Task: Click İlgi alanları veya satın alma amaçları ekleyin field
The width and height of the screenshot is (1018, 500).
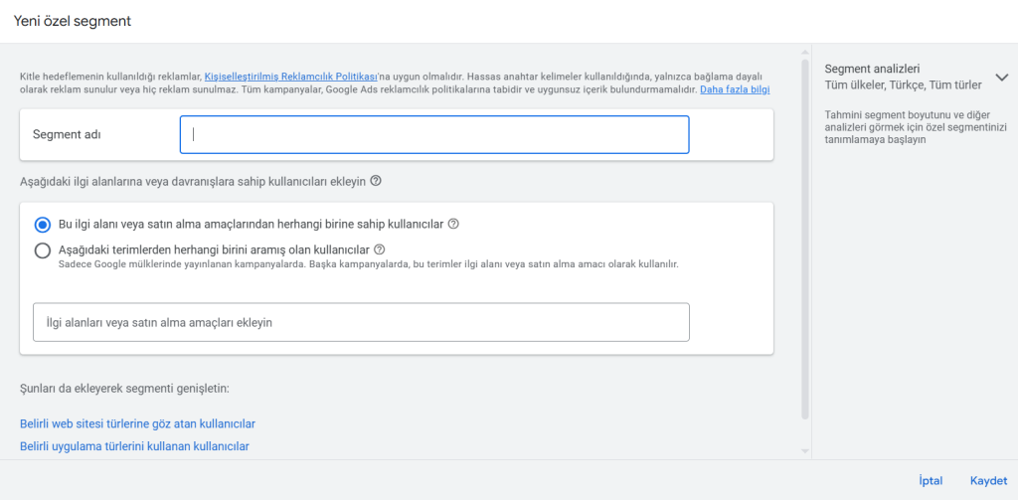Action: (361, 322)
